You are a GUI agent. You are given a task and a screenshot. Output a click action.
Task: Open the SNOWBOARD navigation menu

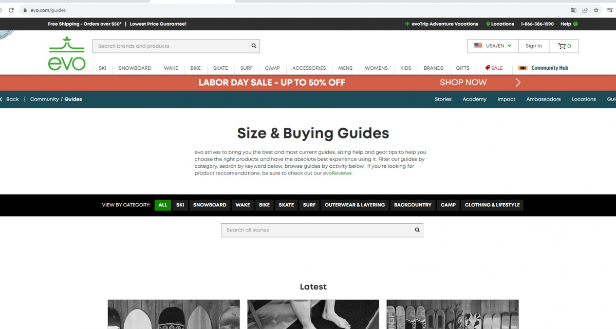click(135, 68)
